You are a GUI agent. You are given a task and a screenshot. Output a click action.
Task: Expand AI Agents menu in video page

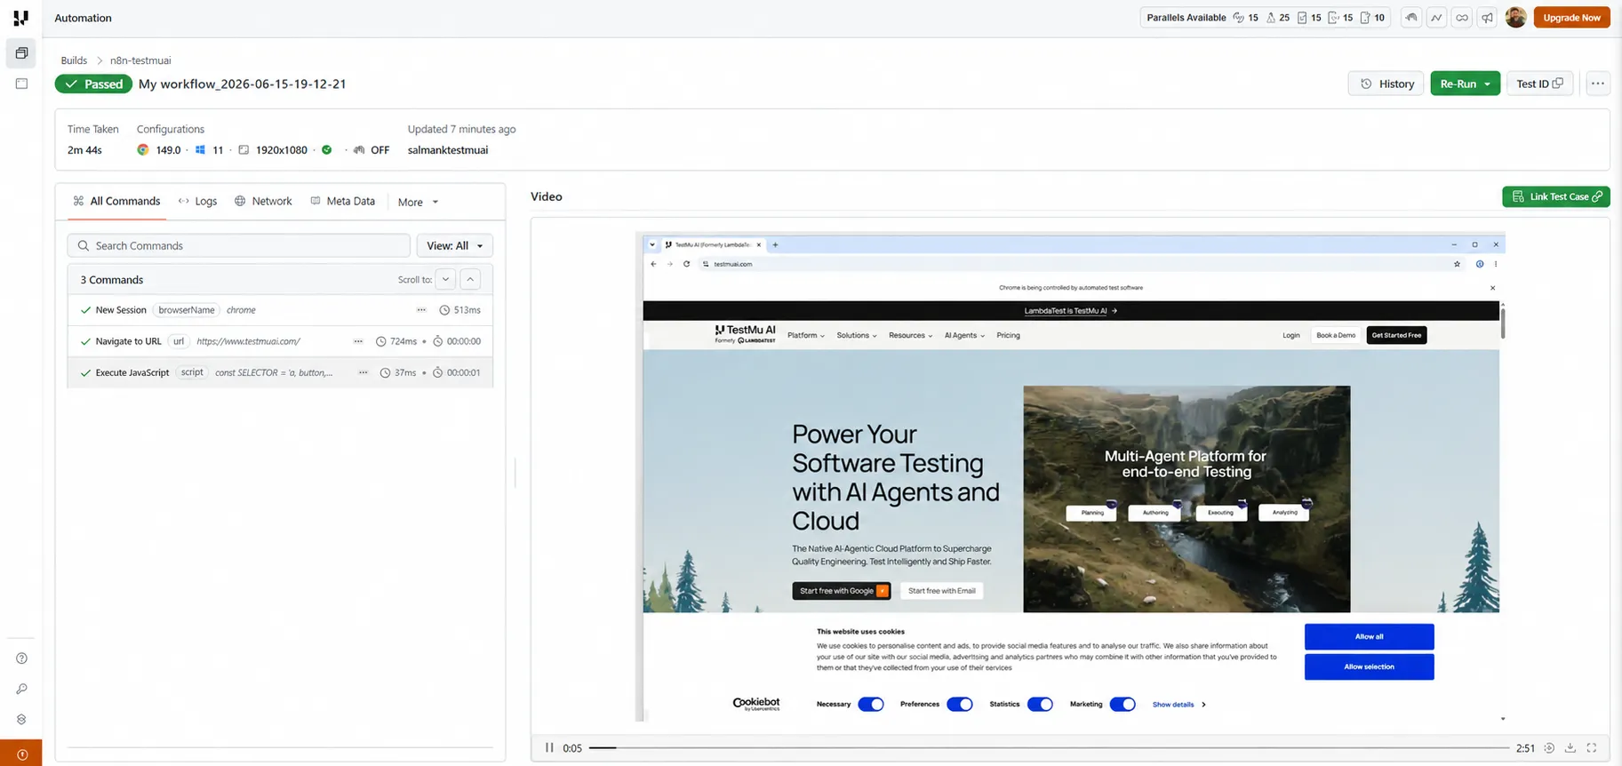click(x=964, y=336)
